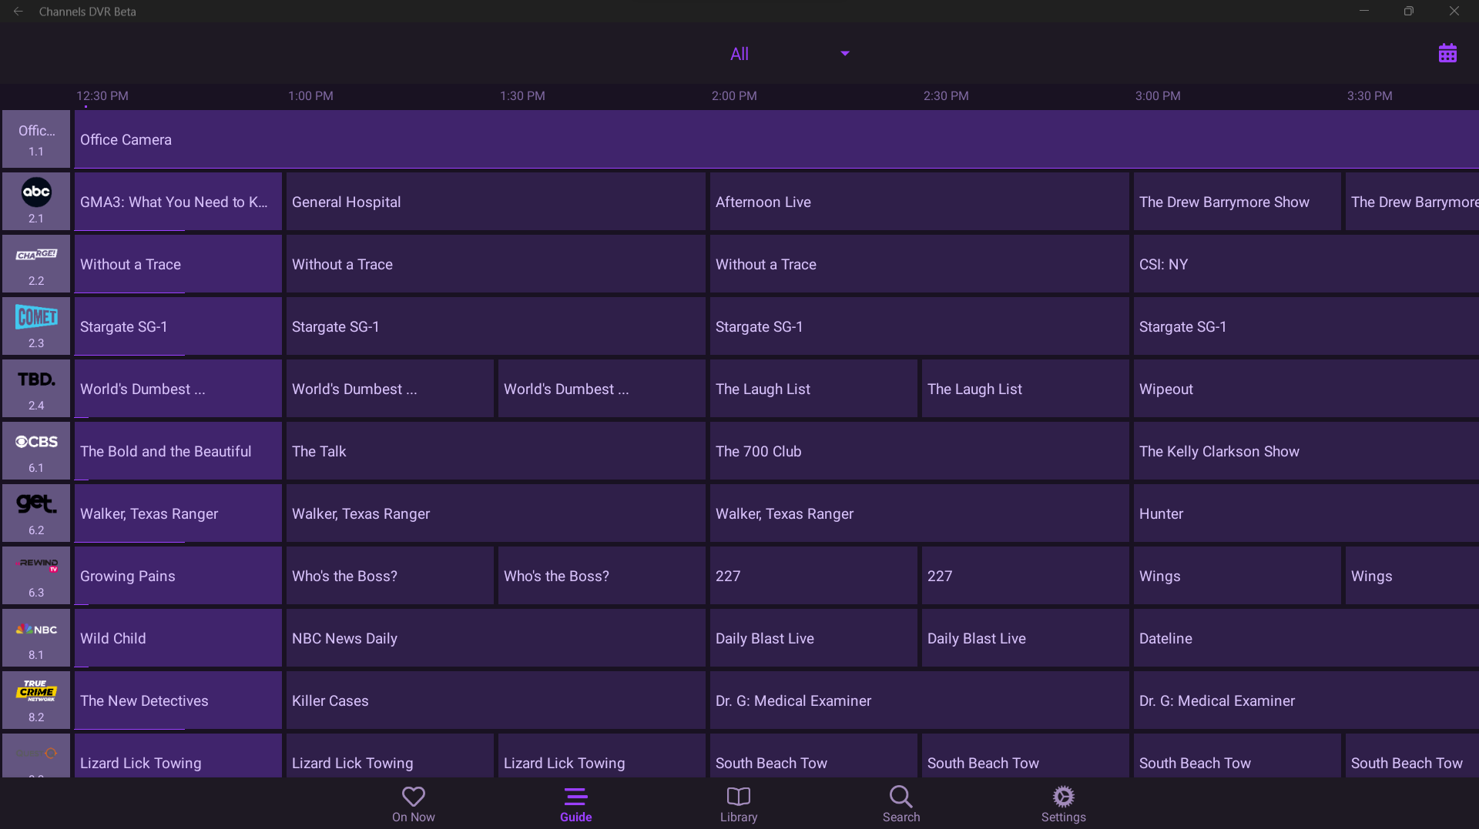Select The Kelly Clarkson Show listing
Image resolution: width=1479 pixels, height=829 pixels.
[1303, 451]
